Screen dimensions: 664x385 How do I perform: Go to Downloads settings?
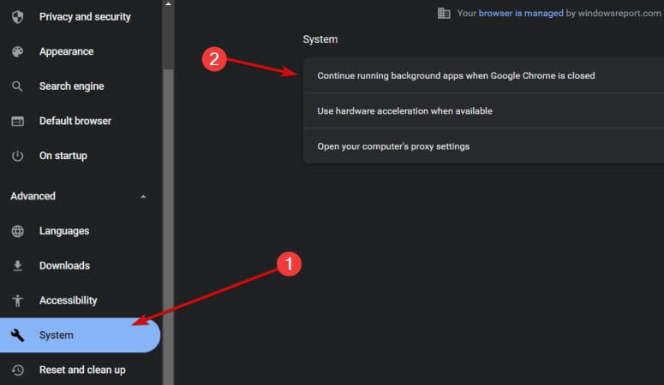64,266
